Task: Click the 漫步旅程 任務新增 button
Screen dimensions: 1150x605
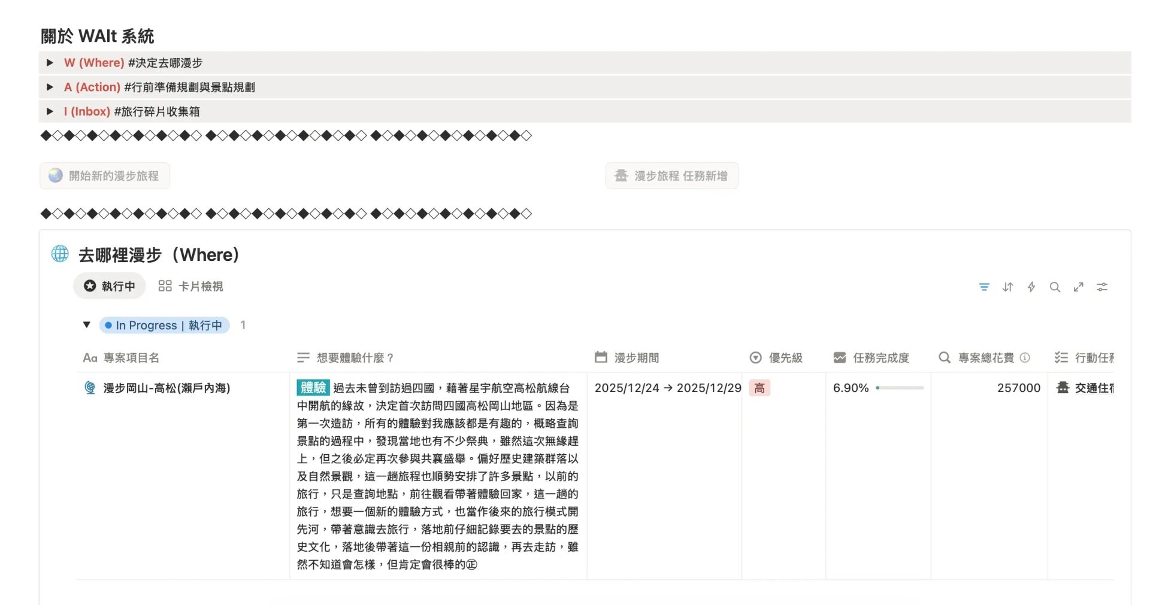Action: point(671,176)
